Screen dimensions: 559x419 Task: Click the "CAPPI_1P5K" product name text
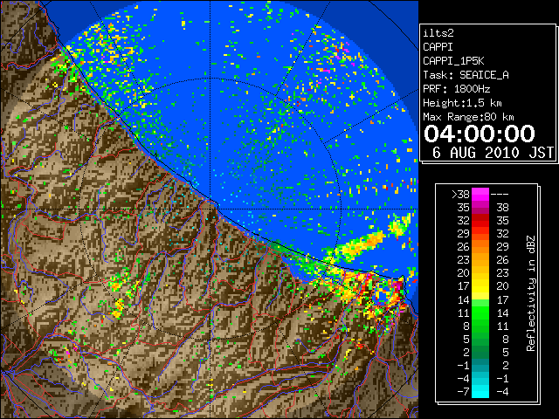pyautogui.click(x=453, y=61)
